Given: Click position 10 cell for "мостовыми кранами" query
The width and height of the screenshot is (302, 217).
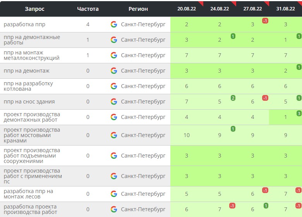Looking at the screenshot, I should tap(187, 135).
